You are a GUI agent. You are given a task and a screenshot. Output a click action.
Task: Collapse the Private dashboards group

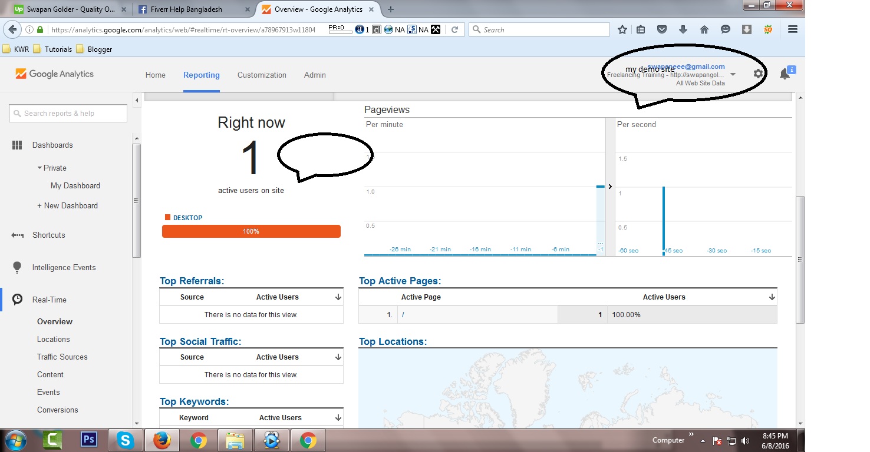pyautogui.click(x=40, y=168)
